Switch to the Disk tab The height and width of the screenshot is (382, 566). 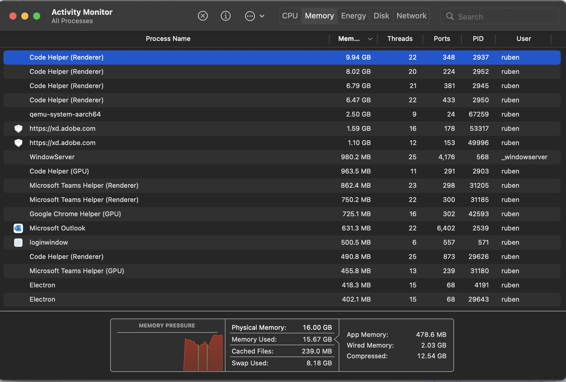(x=381, y=16)
